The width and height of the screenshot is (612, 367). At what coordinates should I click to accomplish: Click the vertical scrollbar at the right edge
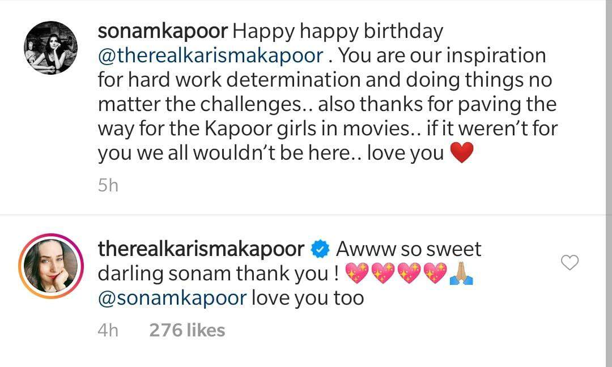(609, 183)
